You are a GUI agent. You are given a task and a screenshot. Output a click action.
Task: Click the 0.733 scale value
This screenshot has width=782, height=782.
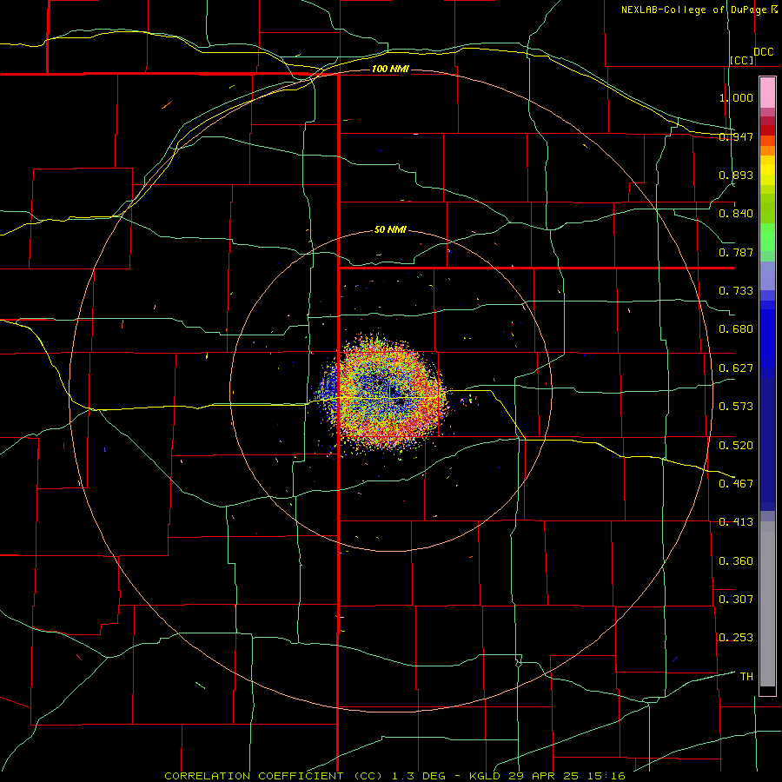pyautogui.click(x=736, y=291)
